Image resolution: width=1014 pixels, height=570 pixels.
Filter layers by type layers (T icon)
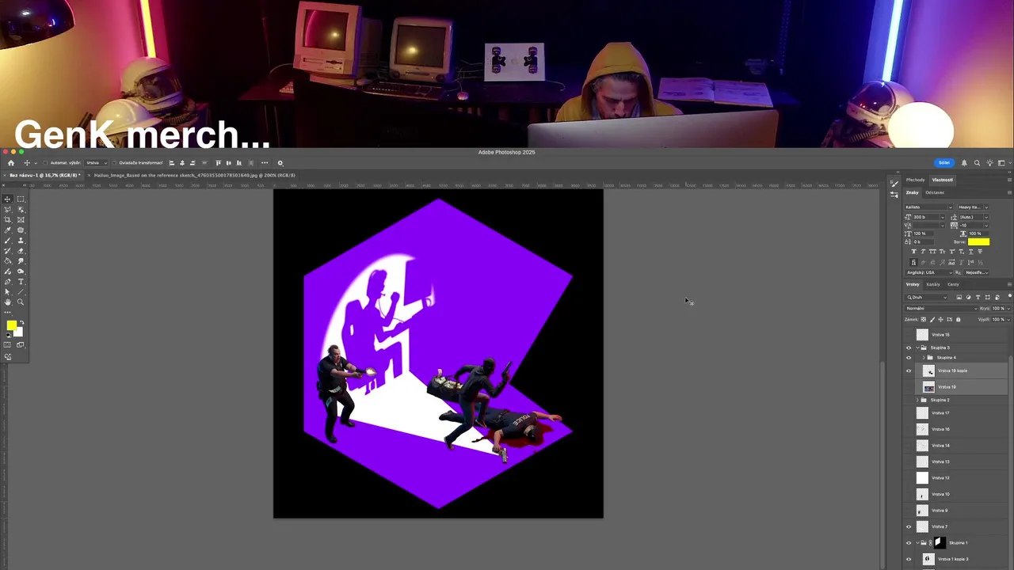[978, 297]
